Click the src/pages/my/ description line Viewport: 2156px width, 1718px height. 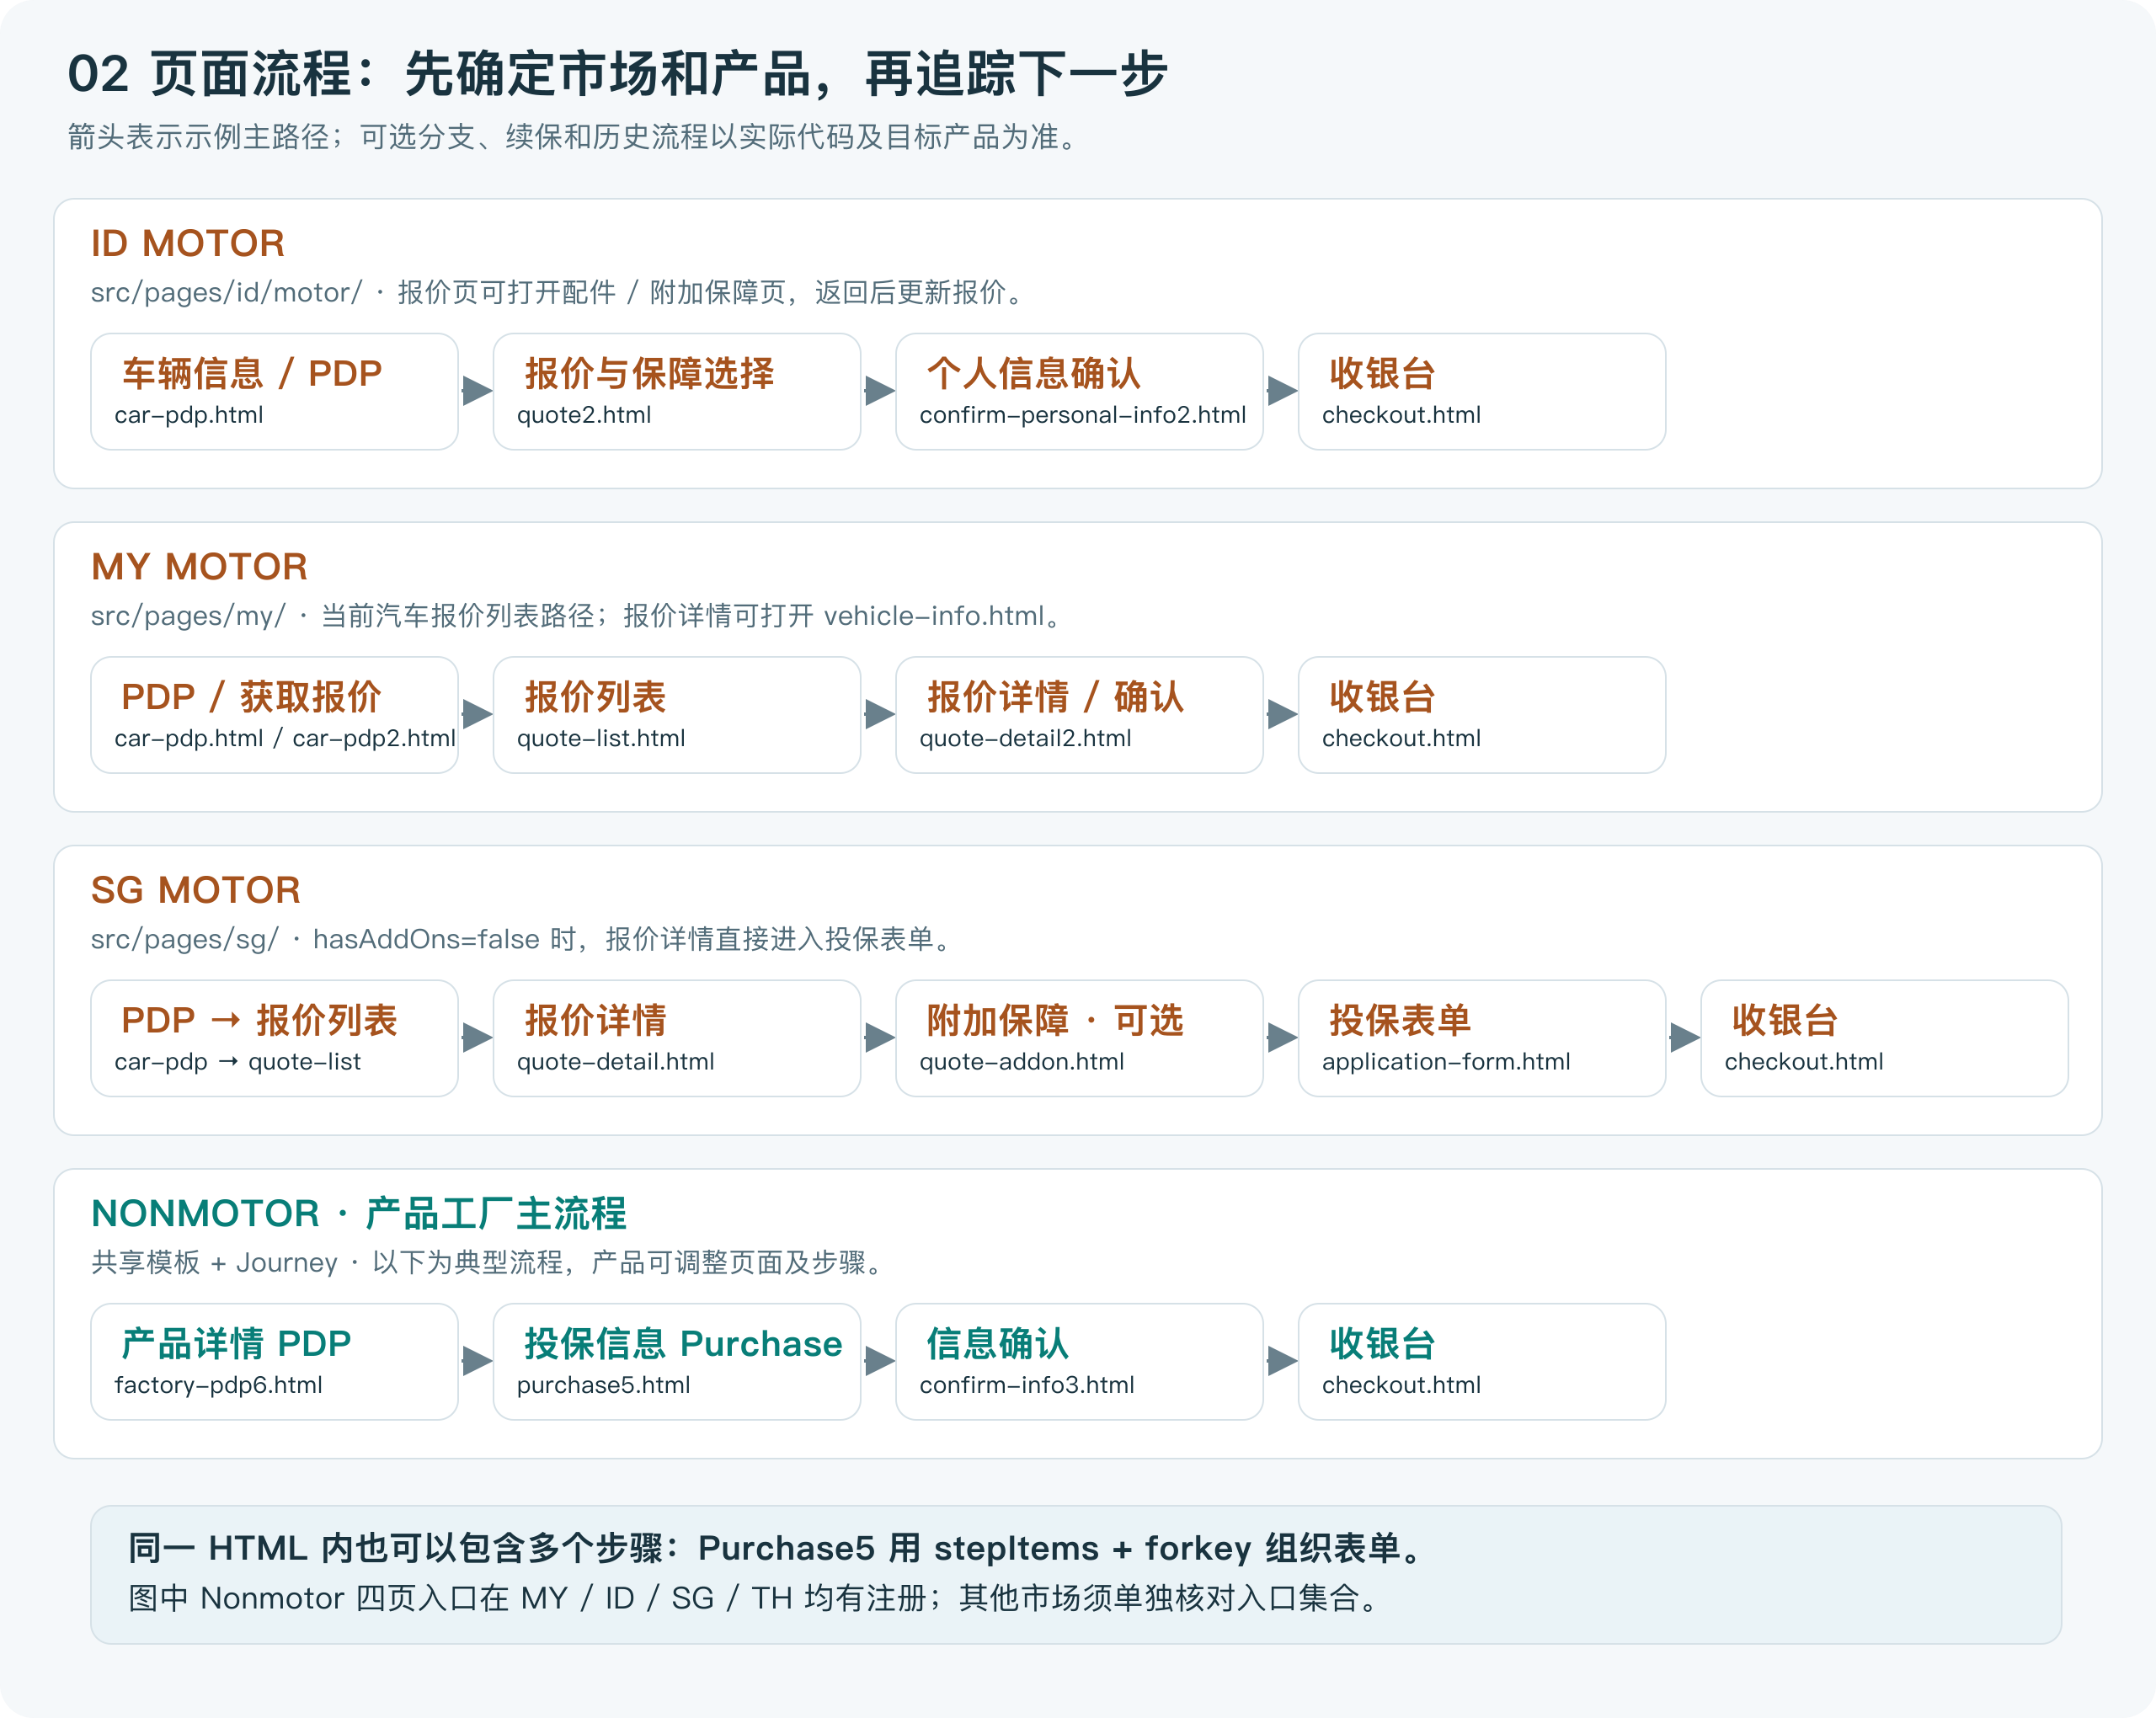pyautogui.click(x=579, y=616)
